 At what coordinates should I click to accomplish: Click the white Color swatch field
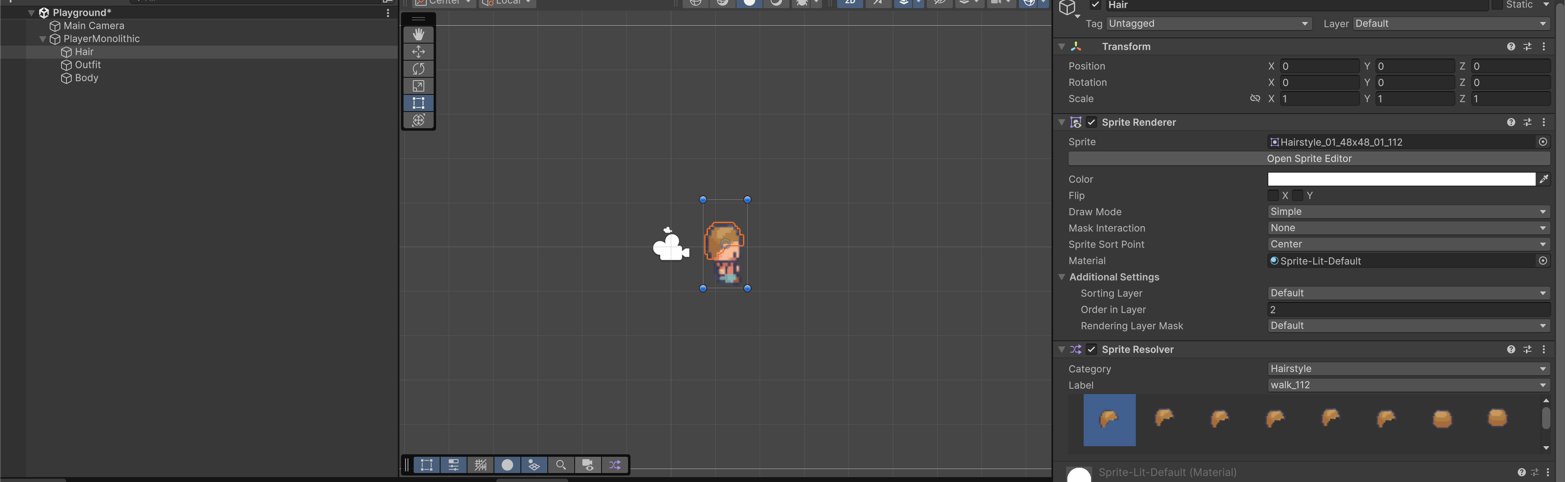pos(1401,179)
